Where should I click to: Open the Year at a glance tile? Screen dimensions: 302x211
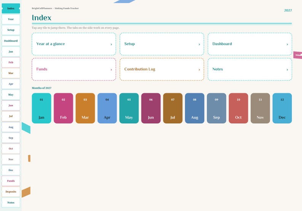[74, 44]
